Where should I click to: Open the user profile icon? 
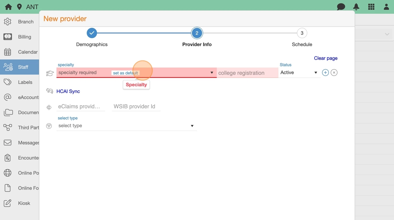click(x=386, y=7)
